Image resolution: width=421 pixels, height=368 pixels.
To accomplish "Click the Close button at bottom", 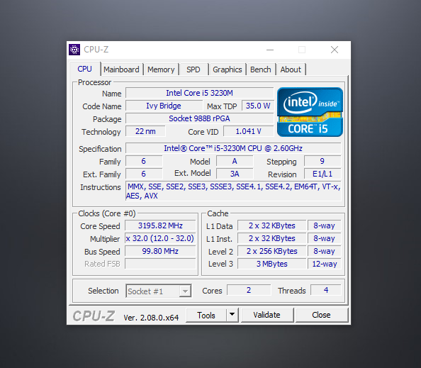I will click(321, 315).
